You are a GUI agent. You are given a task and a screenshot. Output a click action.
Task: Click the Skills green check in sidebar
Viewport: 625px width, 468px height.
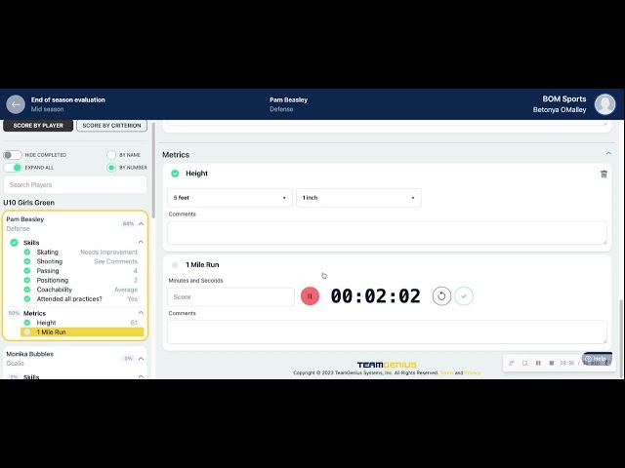point(14,243)
